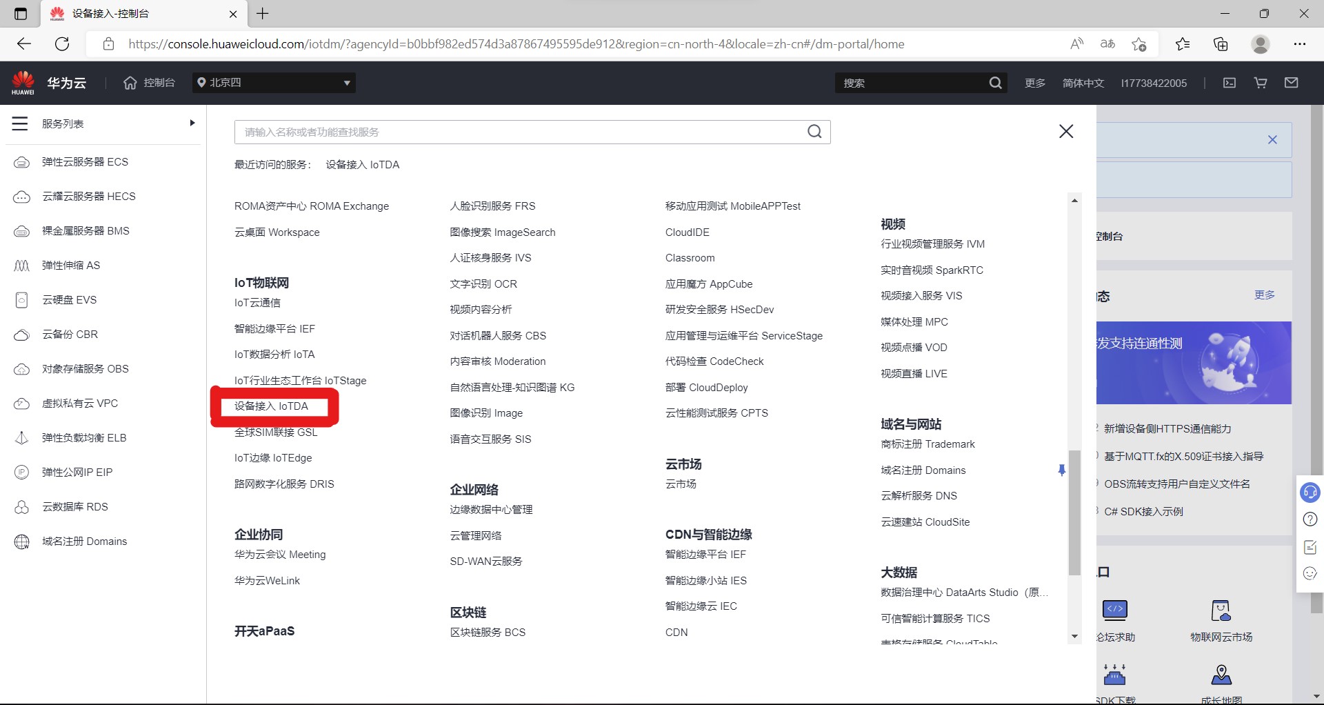1324x705 pixels.
Task: Open 视频点播 VOD service
Action: tap(914, 348)
